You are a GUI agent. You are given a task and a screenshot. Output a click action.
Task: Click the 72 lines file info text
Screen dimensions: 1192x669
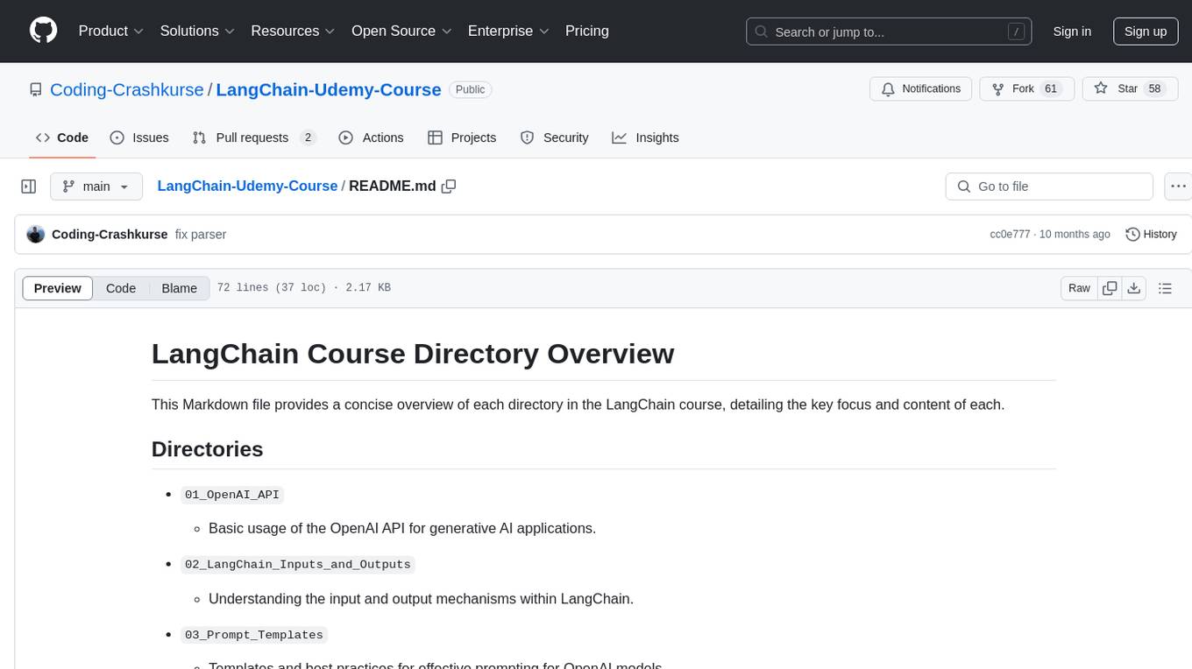(x=303, y=288)
